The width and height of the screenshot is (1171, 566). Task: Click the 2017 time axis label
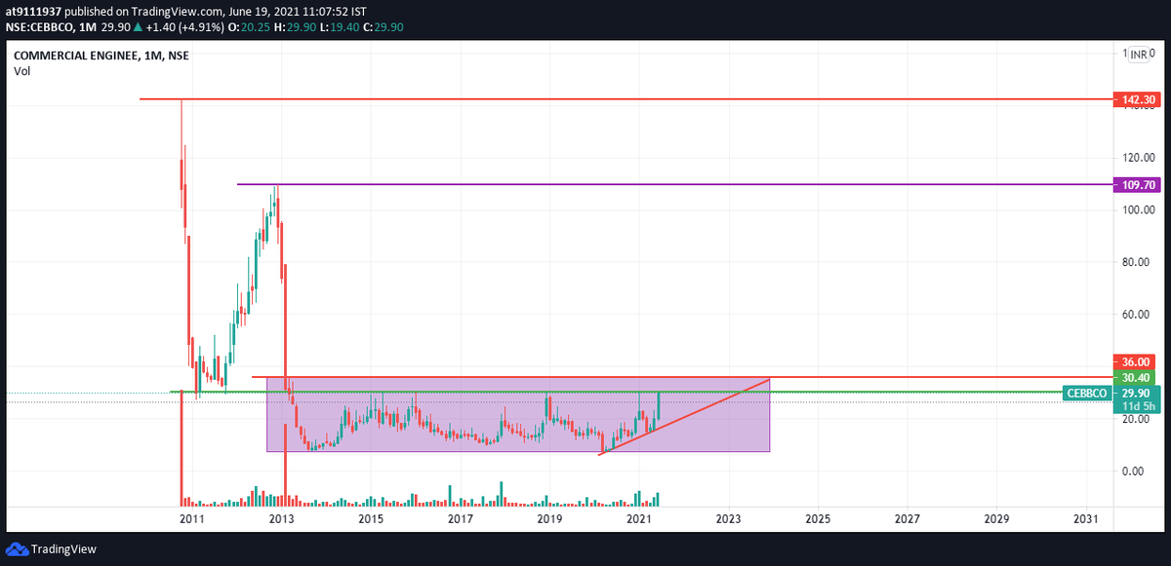tap(460, 519)
